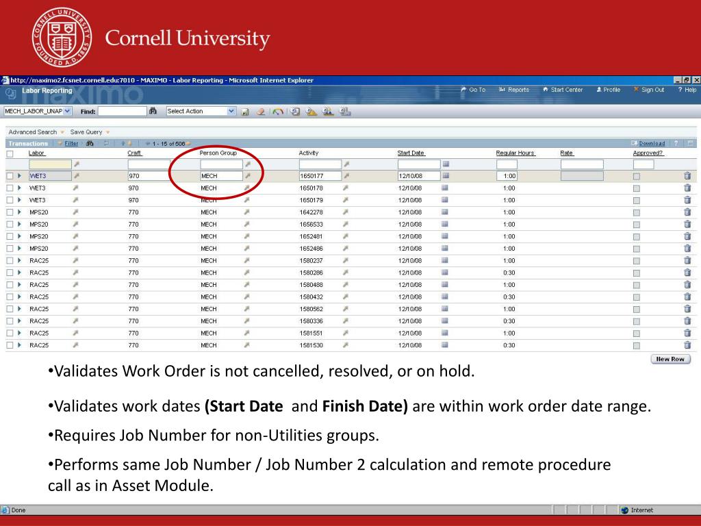
Task: Click next page arrow beside 1 - 15 of 508
Action: [188, 144]
